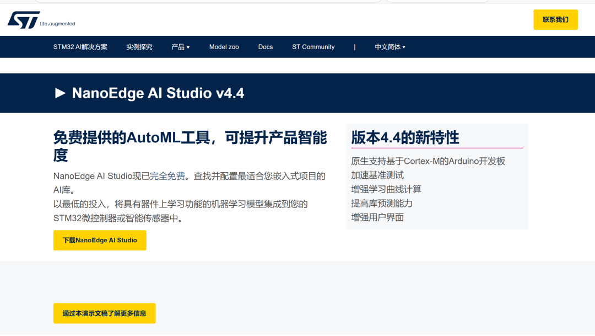595x336 pixels.
Task: Go to the 实例探究 page
Action: point(139,47)
